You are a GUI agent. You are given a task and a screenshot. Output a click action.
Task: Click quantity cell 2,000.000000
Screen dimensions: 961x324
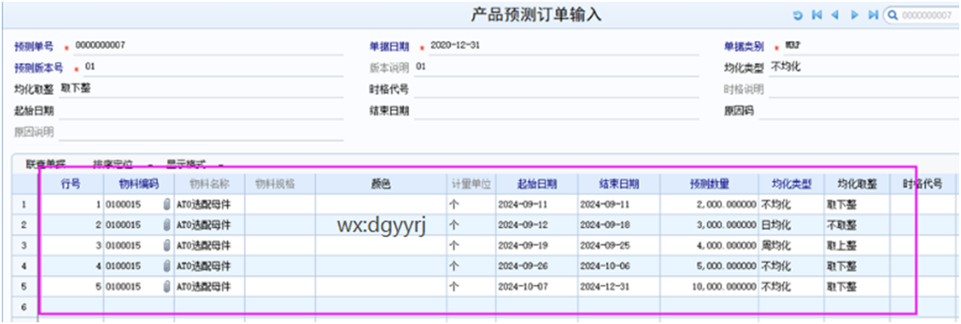tap(710, 205)
